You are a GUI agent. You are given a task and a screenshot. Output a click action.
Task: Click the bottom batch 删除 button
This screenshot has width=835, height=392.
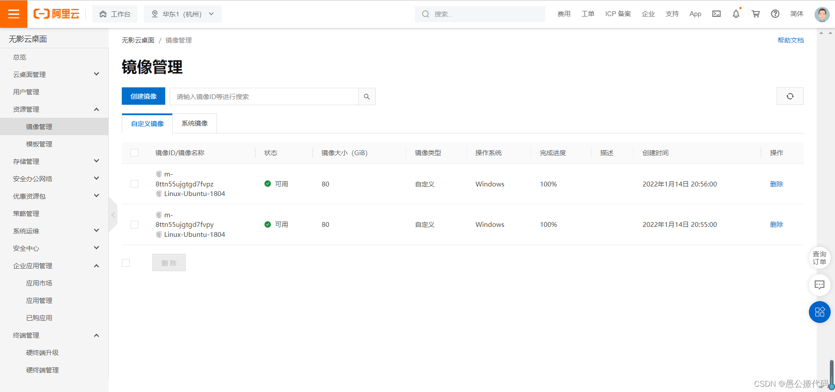tap(169, 262)
